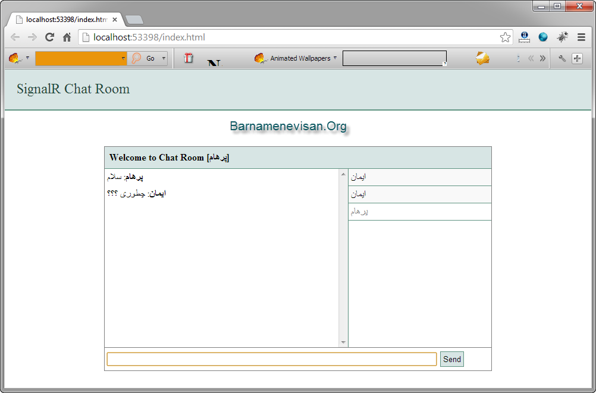
Task: Click the home icon next to the address bar
Action: [66, 37]
